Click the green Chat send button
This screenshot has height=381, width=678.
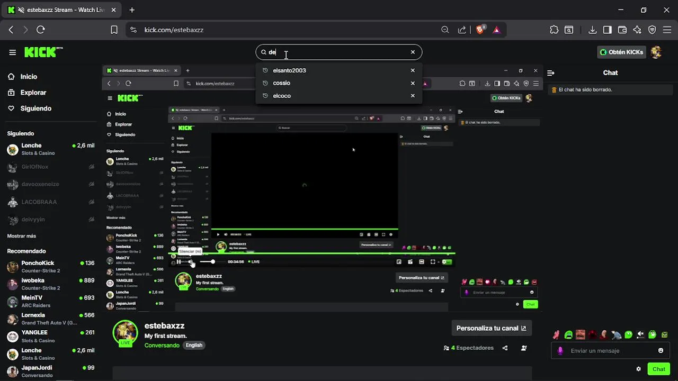pyautogui.click(x=659, y=369)
